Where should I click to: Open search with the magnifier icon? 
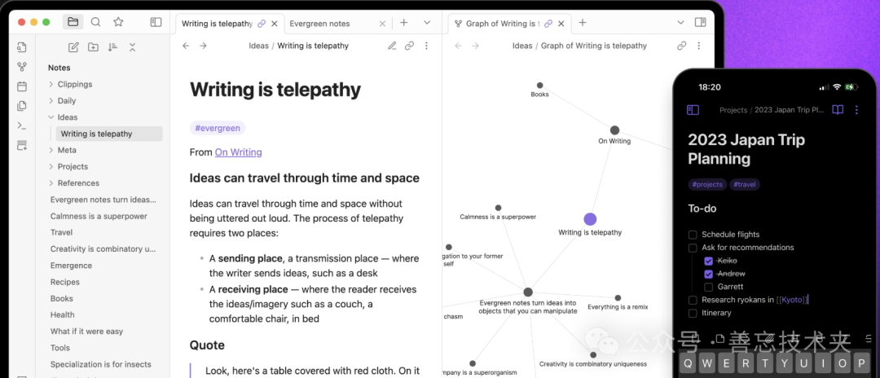tap(96, 22)
